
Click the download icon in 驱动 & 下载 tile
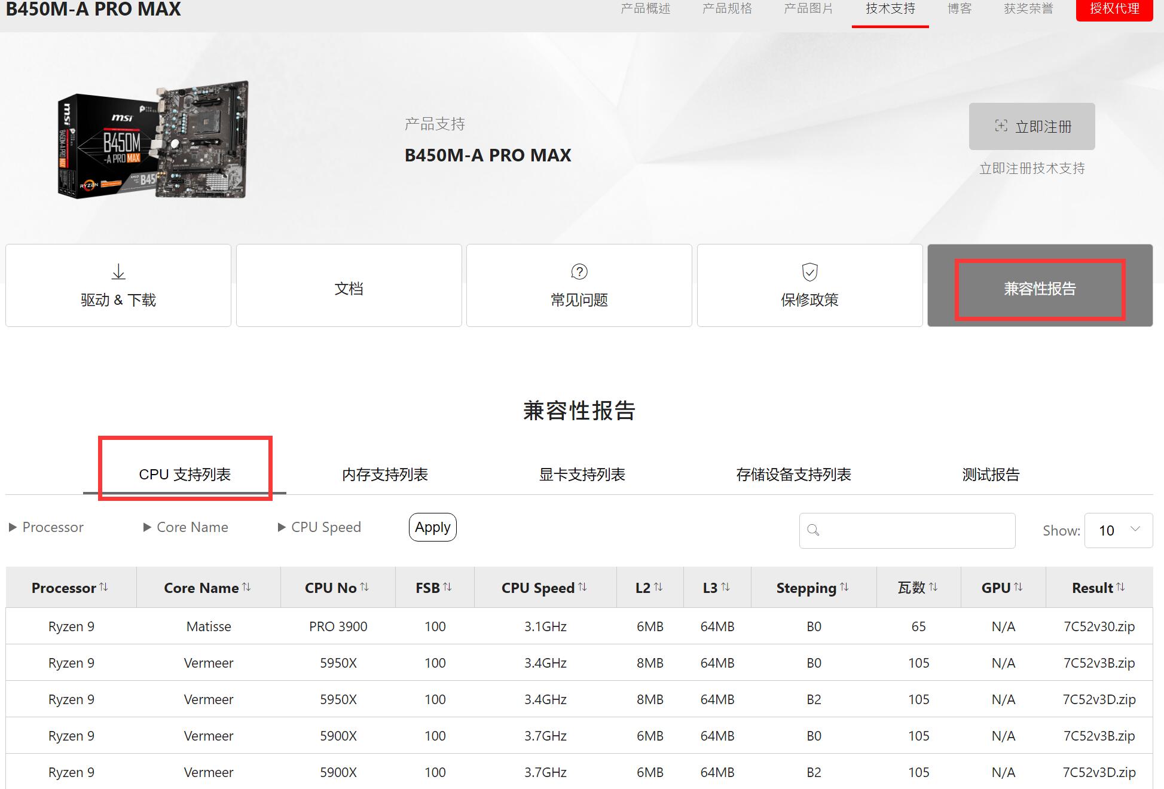tap(118, 271)
